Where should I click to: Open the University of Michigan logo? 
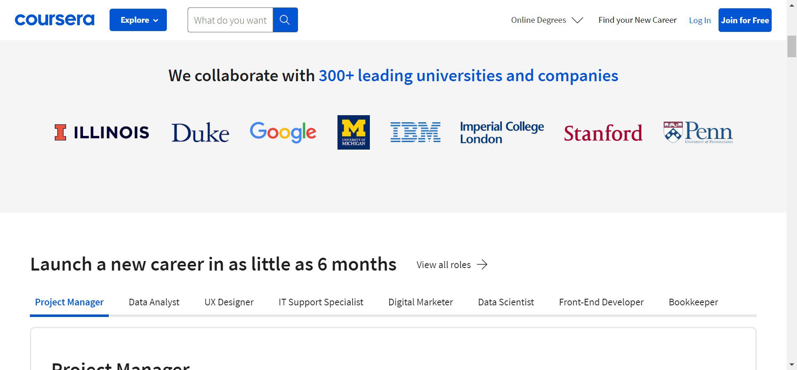coord(353,132)
